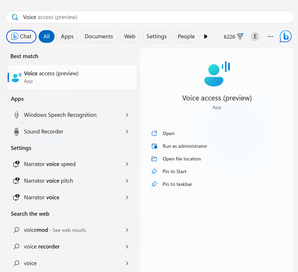Viewport: 298px width, 272px height.
Task: Click the Run as administrator shield icon
Action: point(154,146)
